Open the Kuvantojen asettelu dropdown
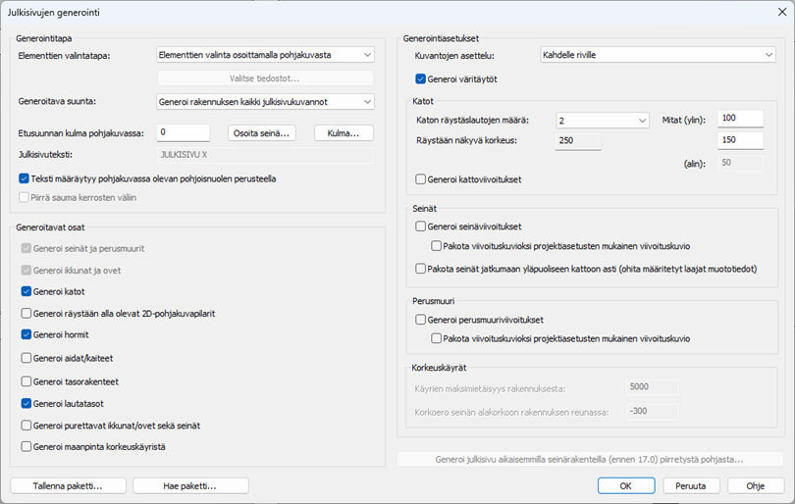This screenshot has width=795, height=504. pos(658,56)
